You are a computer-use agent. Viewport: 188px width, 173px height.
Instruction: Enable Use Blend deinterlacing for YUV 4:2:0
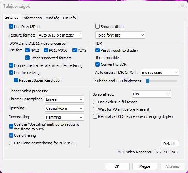[x=11, y=143]
